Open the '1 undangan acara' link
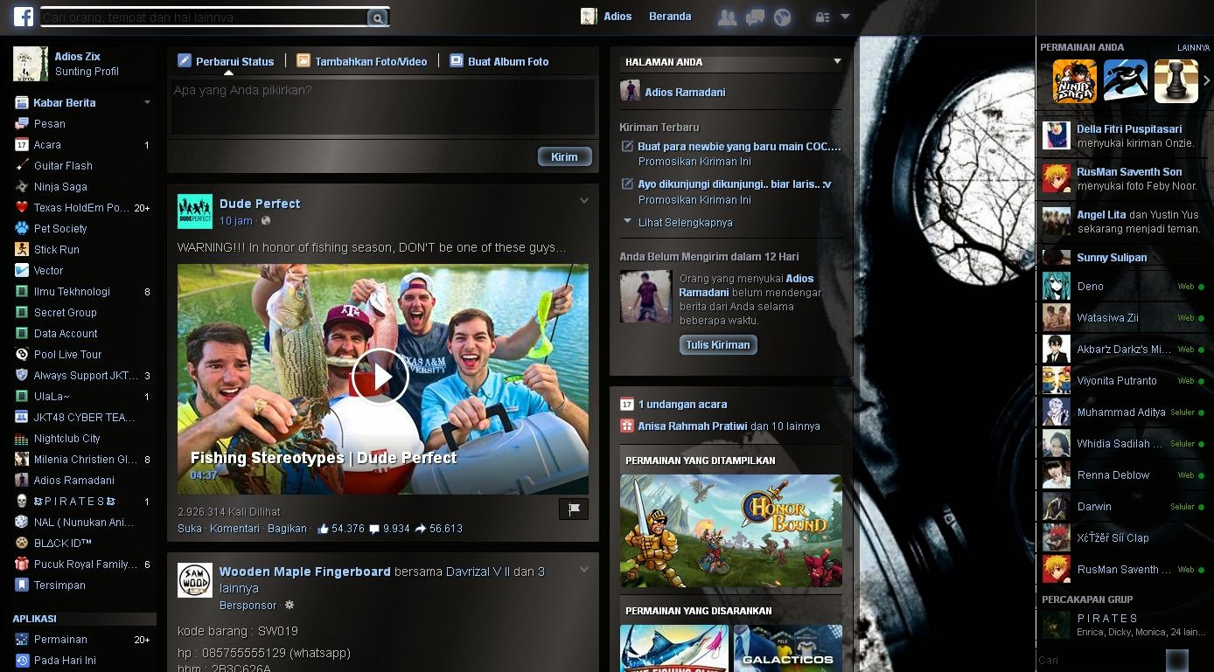Screen dimensions: 1214x672 coord(682,405)
